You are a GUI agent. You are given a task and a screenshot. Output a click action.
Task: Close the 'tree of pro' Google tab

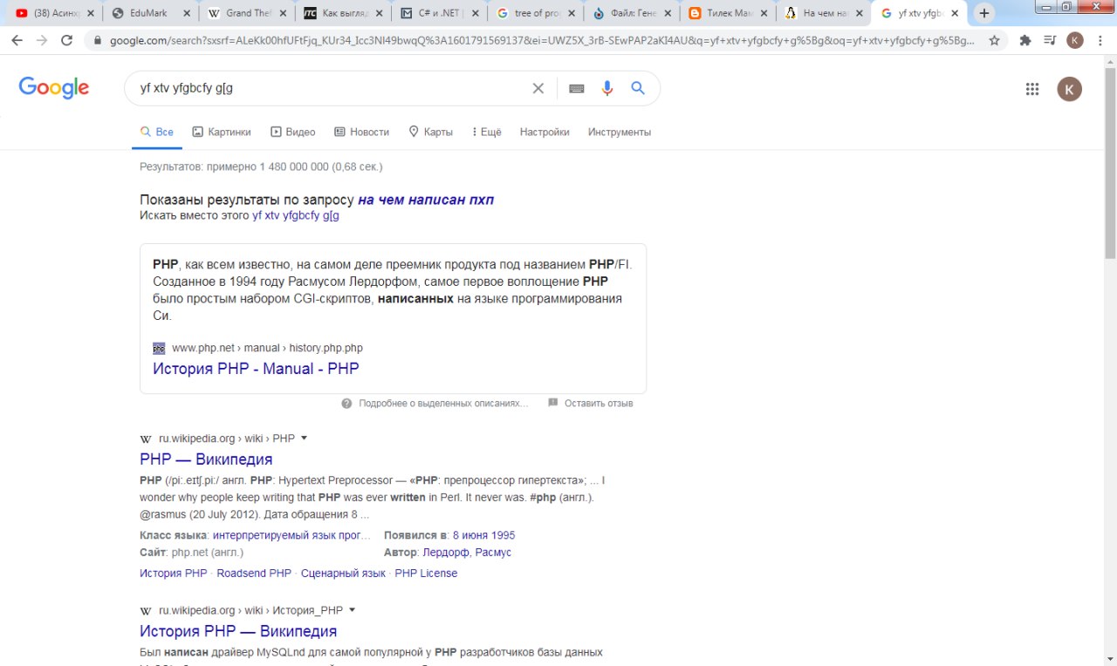coord(570,13)
